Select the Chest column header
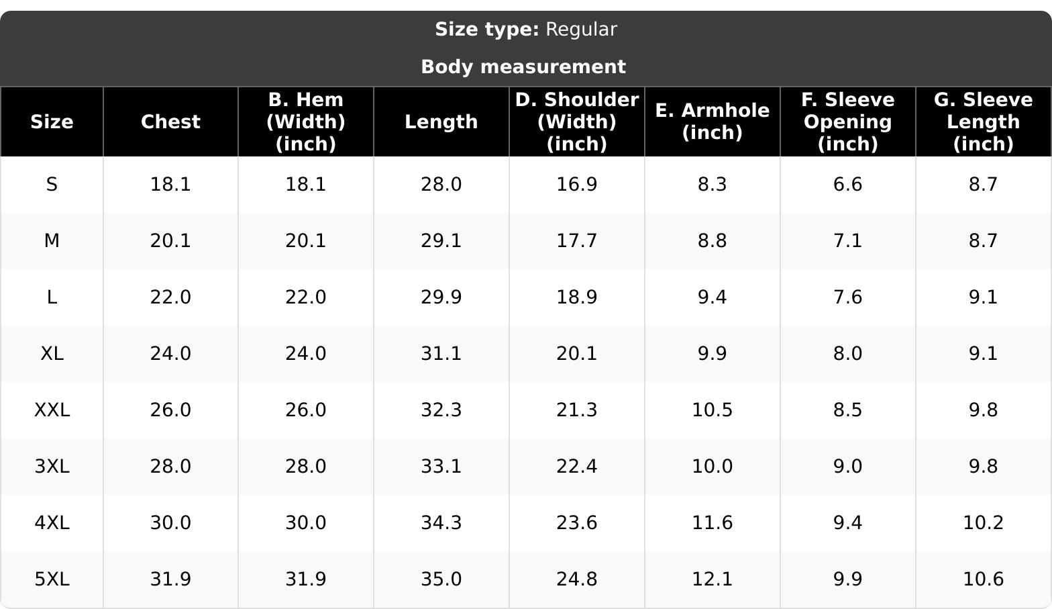The width and height of the screenshot is (1052, 609). click(x=170, y=122)
